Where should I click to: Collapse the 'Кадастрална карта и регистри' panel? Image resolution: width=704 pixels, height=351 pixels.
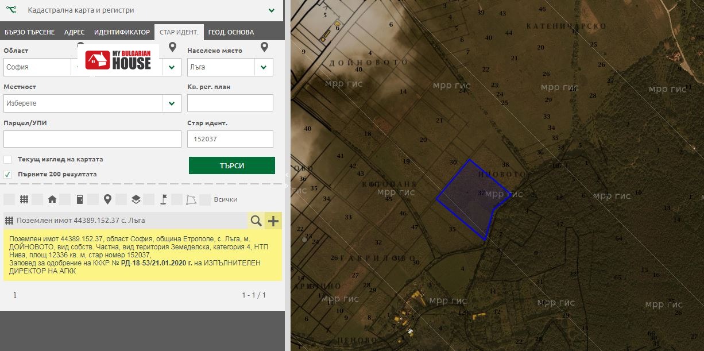pyautogui.click(x=271, y=10)
